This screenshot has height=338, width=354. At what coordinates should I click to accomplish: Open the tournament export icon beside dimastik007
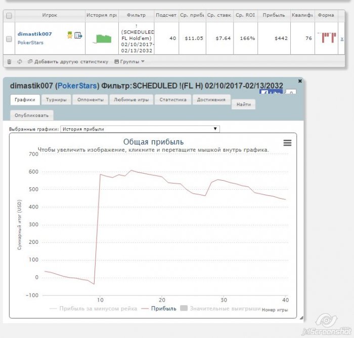78,35
